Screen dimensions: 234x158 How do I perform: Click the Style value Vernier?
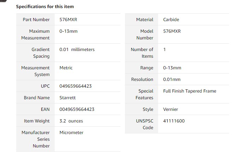click(x=170, y=109)
